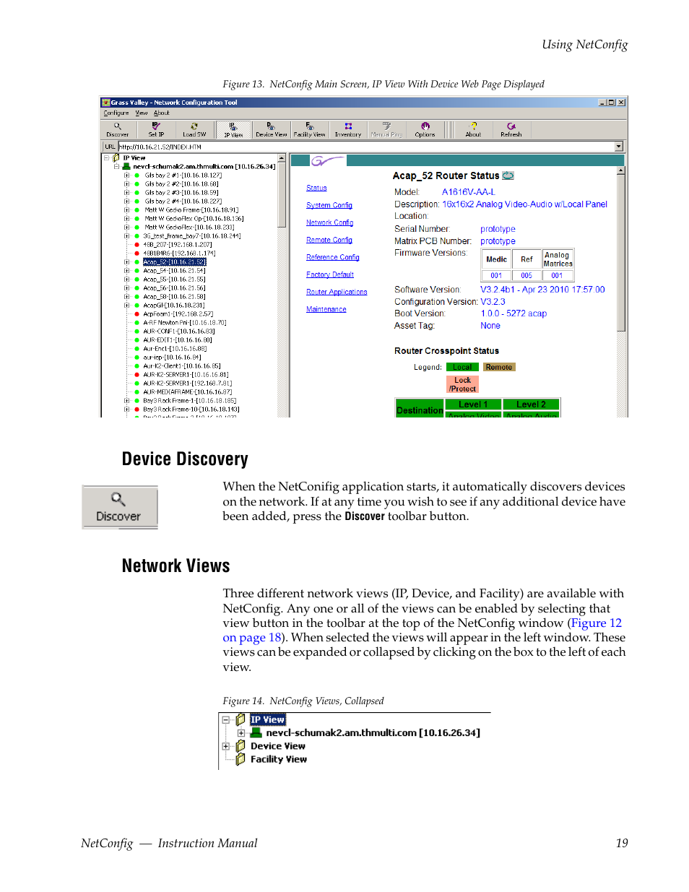
Task: Click the Set IP toolbar icon
Action: pyautogui.click(x=156, y=129)
